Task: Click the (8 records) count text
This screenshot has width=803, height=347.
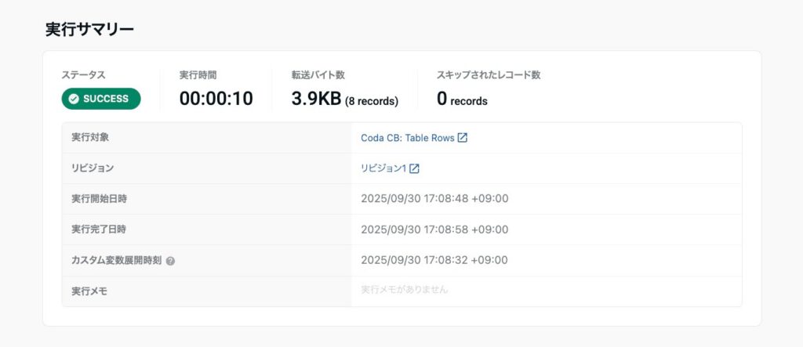Action: (x=372, y=101)
